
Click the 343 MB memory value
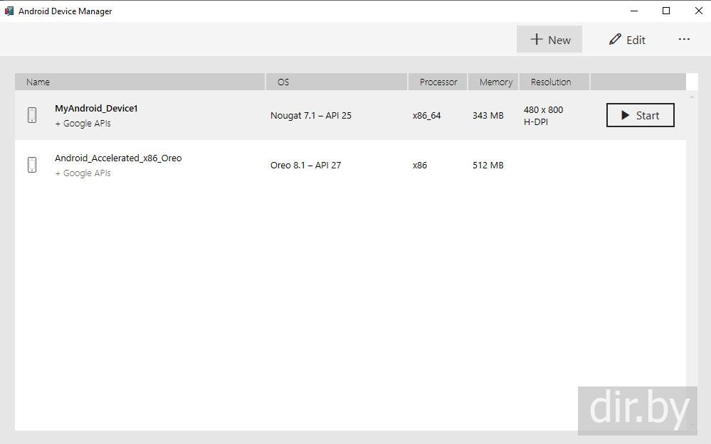tap(488, 115)
